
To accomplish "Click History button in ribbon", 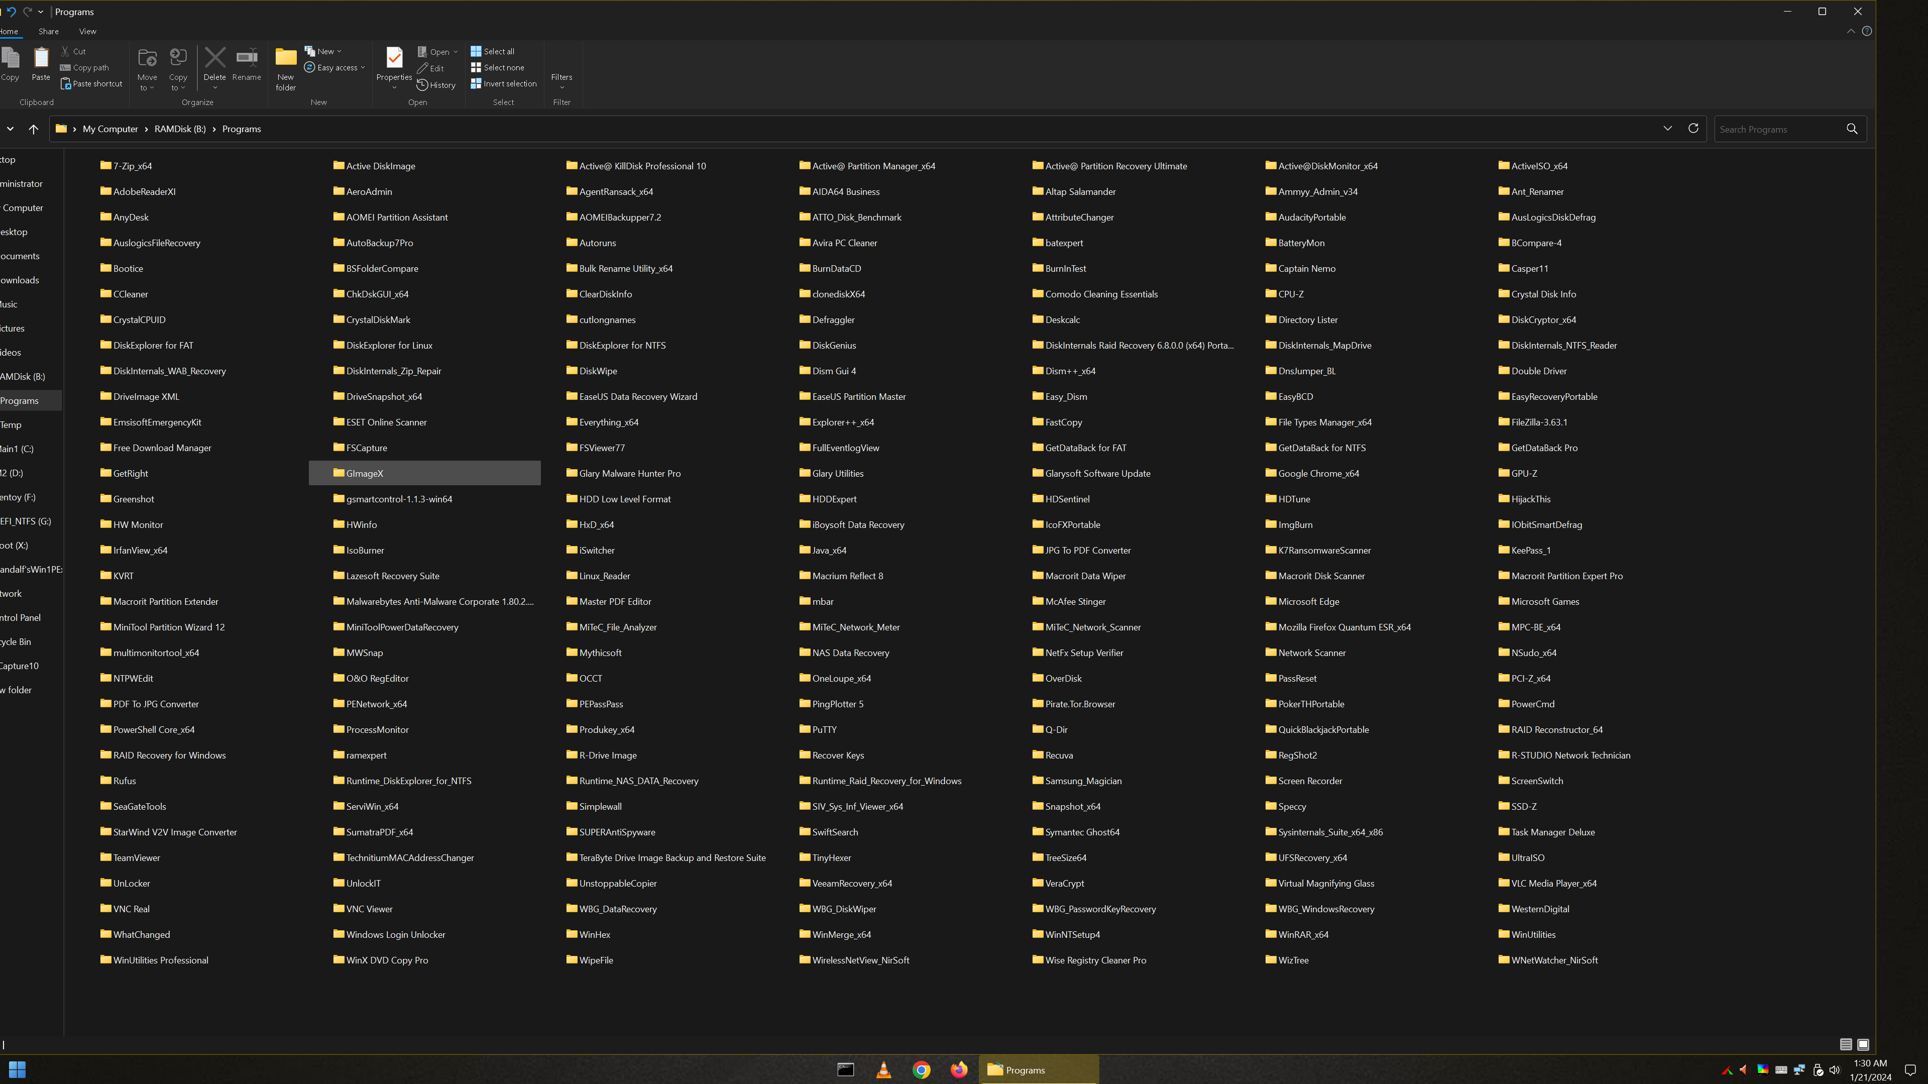I will tap(436, 84).
